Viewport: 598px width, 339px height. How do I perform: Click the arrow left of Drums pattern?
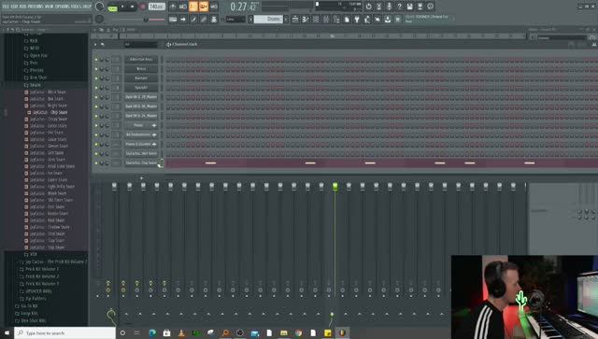tap(250, 19)
